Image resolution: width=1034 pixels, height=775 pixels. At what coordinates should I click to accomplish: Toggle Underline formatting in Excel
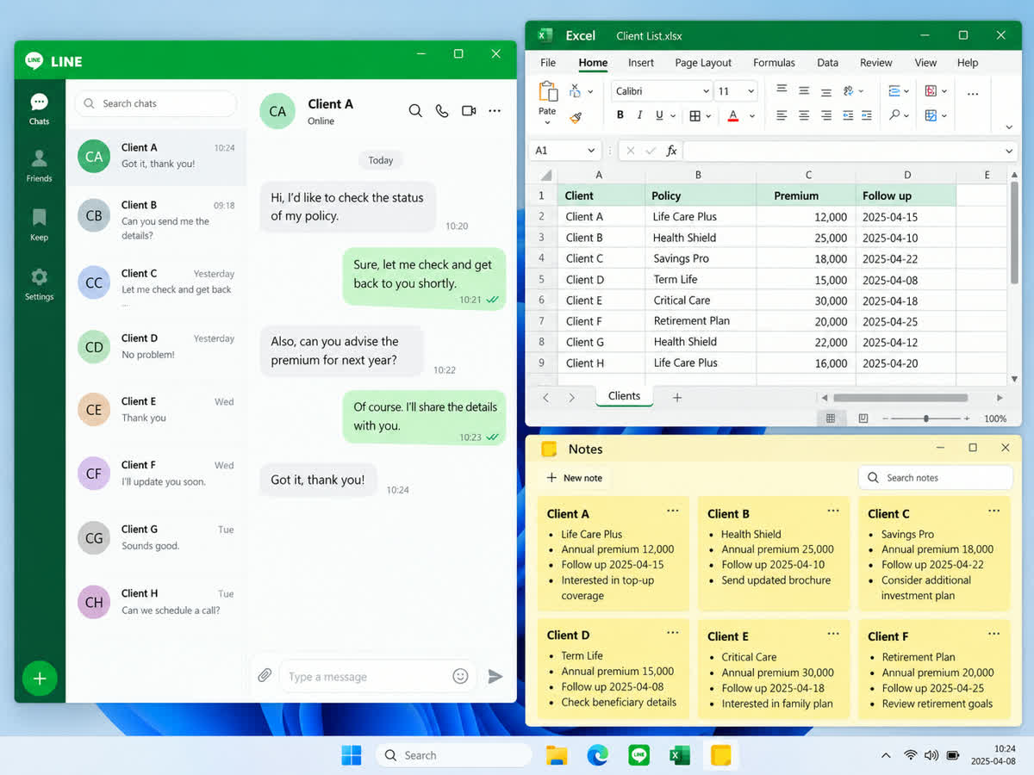(659, 115)
